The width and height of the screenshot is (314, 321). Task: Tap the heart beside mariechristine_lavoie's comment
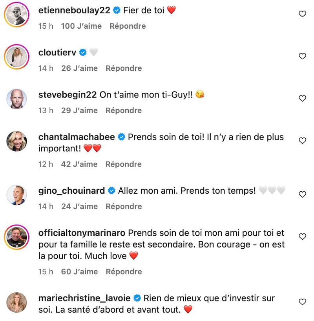click(302, 302)
